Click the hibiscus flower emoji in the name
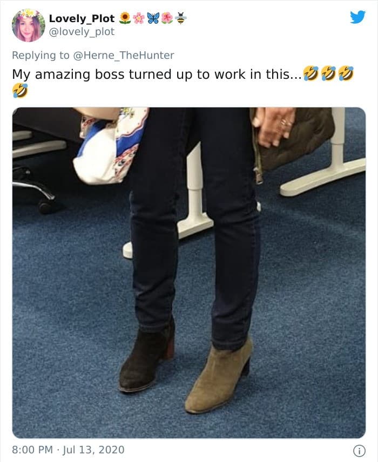Viewport: 378px width, 462px height. tap(167, 18)
